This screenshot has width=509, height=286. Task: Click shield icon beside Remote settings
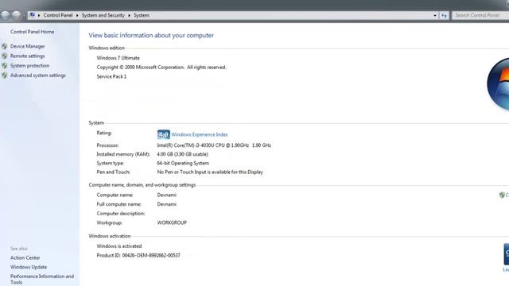point(5,56)
